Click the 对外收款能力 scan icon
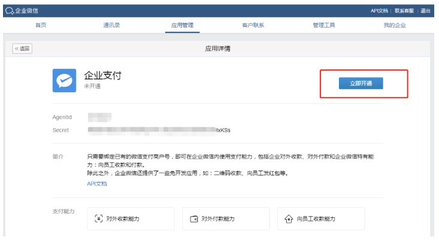Viewport: 439px width, 246px height. 99,218
